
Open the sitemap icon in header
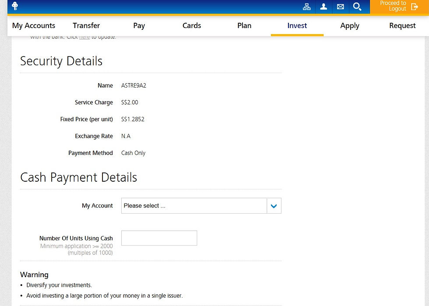point(307,7)
